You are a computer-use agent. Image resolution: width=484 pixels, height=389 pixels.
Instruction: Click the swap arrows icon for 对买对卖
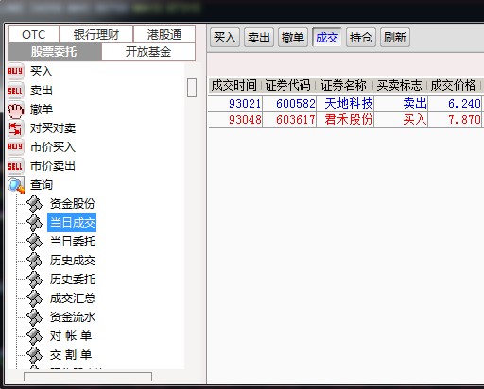tap(15, 128)
